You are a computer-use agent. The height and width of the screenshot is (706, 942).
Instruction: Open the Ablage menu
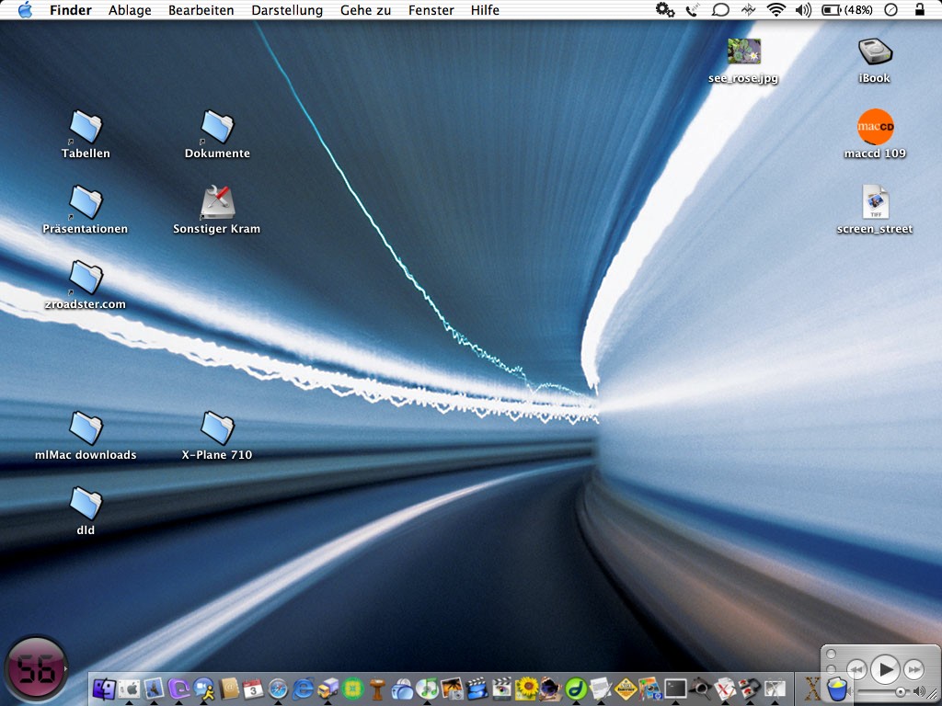tap(129, 10)
